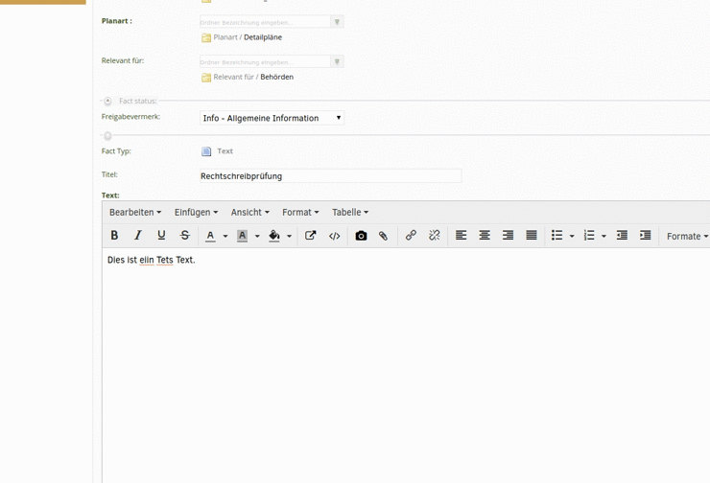Viewport: 710px width, 483px height.
Task: Apply italic formatting
Action: [137, 236]
